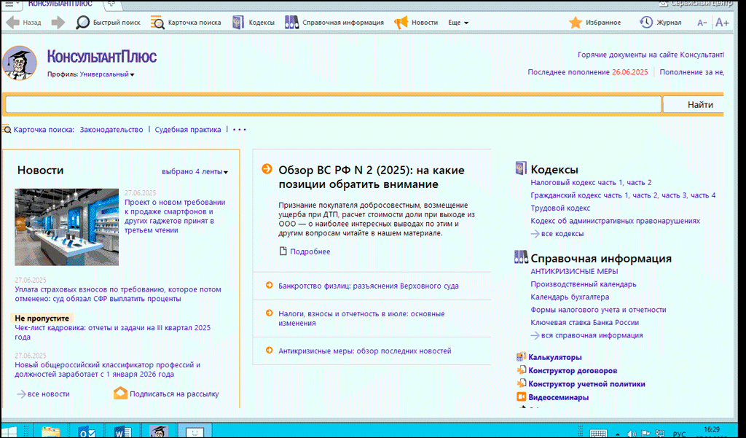Go forward with the right arrow
Viewport: 746px width, 438px height.
[x=58, y=23]
